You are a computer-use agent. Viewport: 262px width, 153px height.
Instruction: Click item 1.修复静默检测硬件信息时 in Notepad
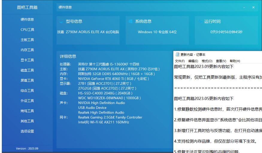click(x=218, y=109)
